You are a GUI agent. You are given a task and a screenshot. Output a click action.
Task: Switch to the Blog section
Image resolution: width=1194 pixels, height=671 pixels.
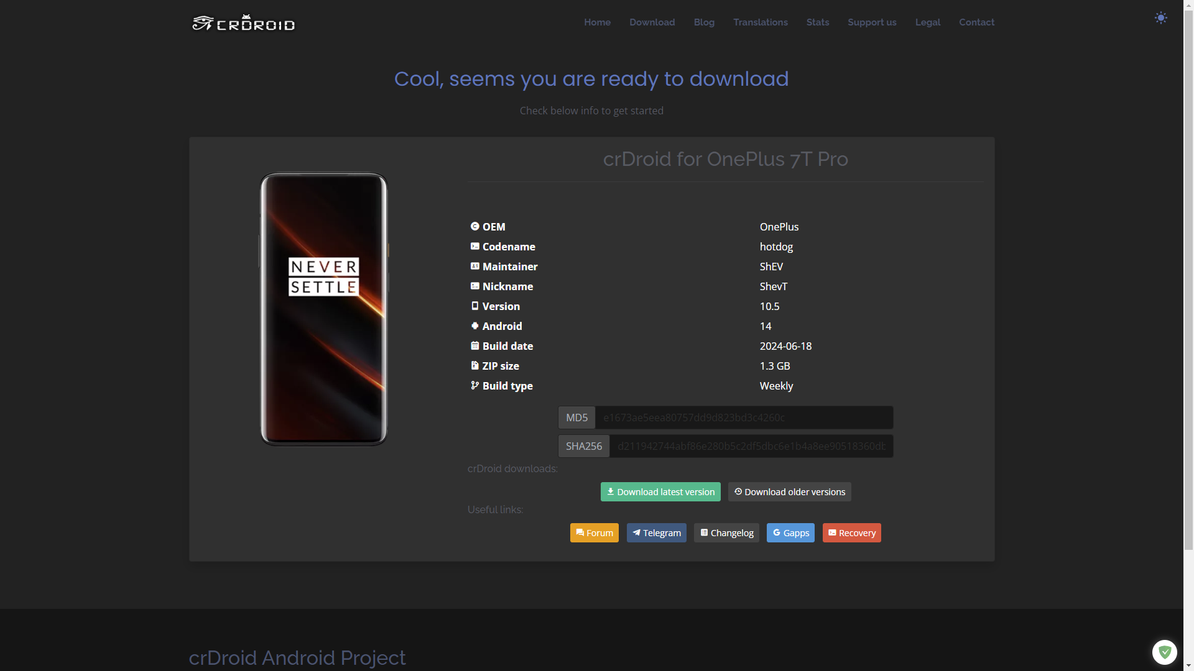704,22
